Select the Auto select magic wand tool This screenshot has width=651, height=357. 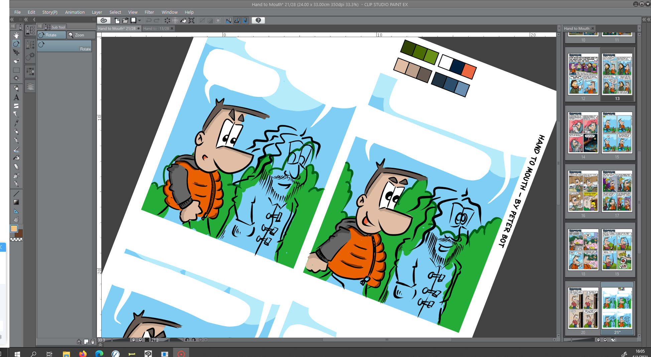(x=16, y=79)
